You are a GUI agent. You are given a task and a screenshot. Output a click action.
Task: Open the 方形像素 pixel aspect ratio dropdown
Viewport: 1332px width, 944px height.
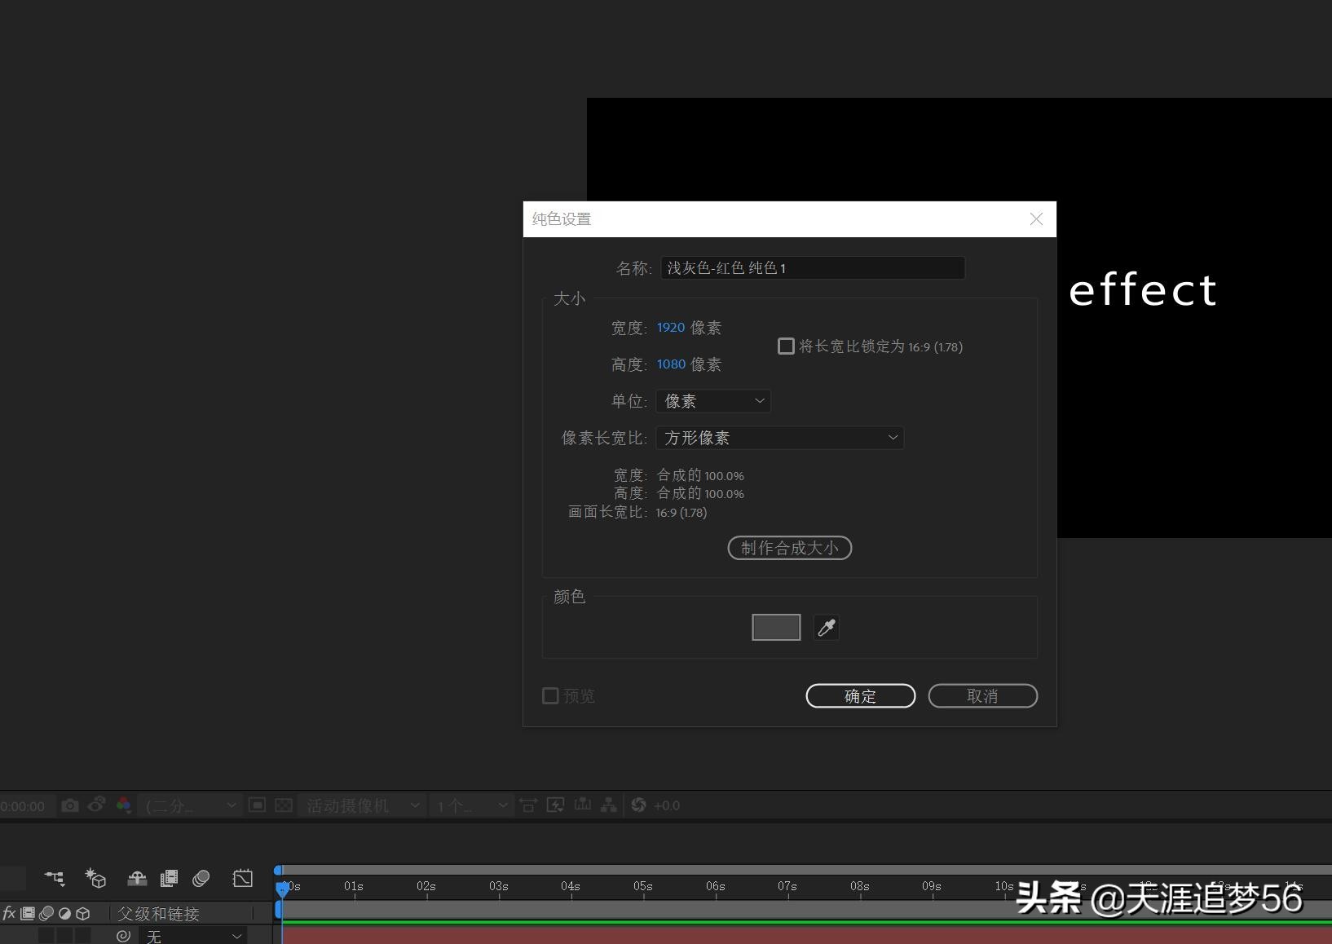779,438
